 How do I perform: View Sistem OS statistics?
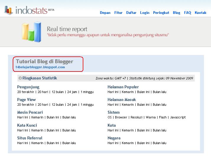110,117
